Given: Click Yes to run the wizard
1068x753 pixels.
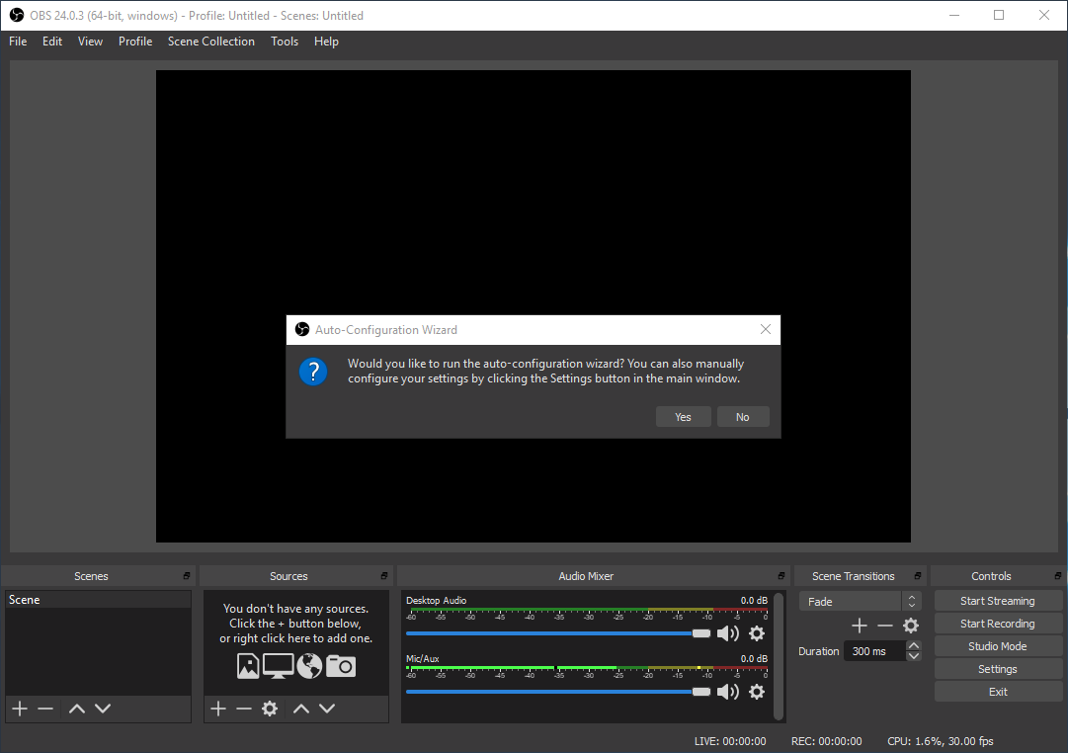Looking at the screenshot, I should [x=683, y=417].
